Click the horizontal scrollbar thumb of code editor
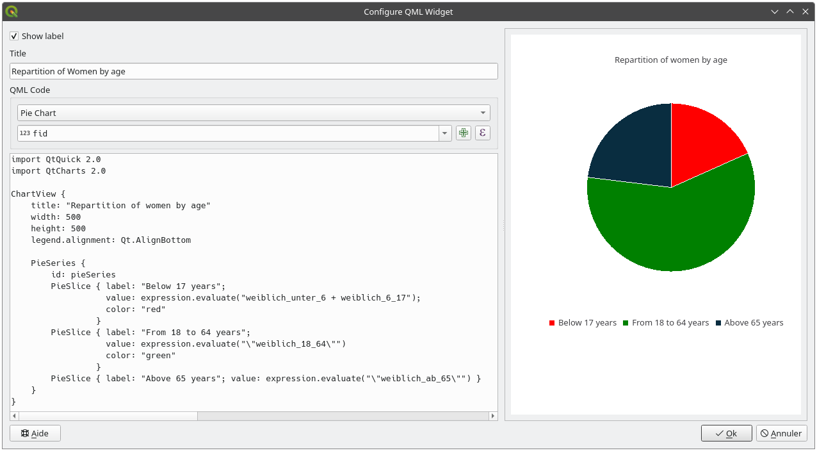The image size is (817, 462). point(102,416)
